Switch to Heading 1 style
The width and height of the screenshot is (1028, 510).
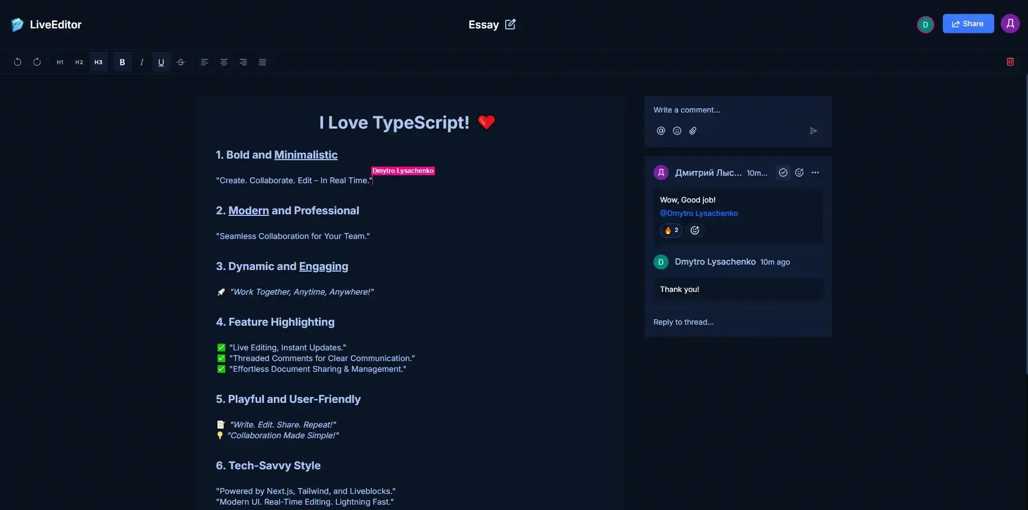click(59, 62)
